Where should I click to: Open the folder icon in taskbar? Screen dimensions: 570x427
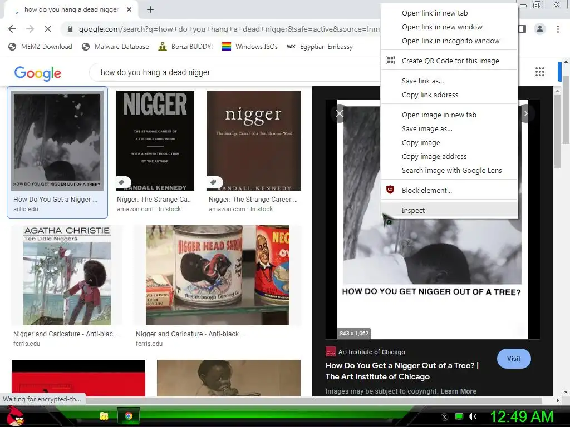tap(104, 416)
